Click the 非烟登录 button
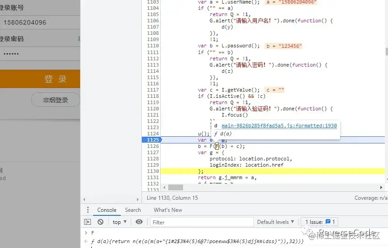388x248 pixels. tap(55, 100)
